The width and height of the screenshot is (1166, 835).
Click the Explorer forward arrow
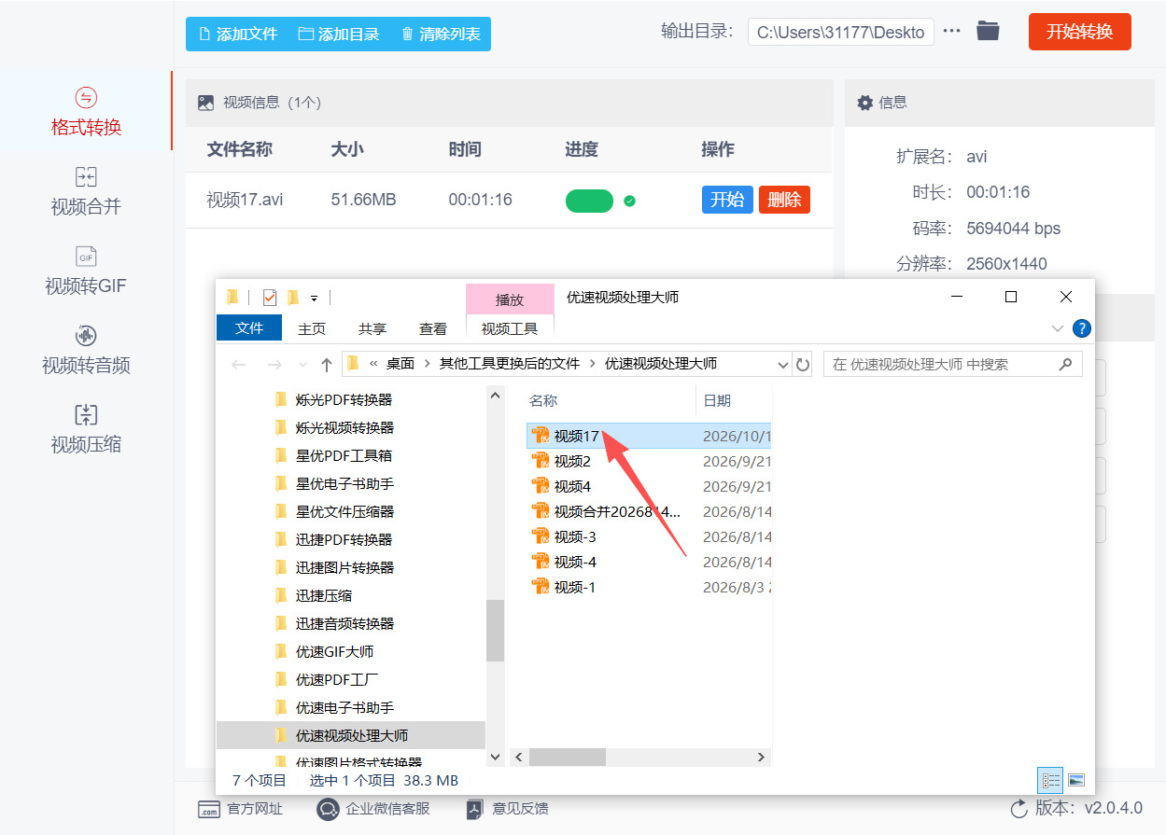point(274,365)
